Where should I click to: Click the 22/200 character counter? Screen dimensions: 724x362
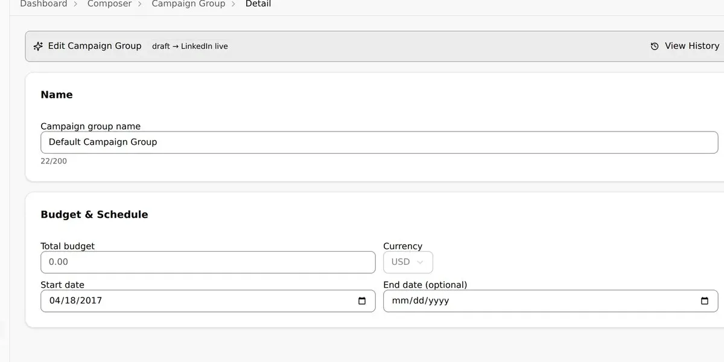pyautogui.click(x=54, y=162)
